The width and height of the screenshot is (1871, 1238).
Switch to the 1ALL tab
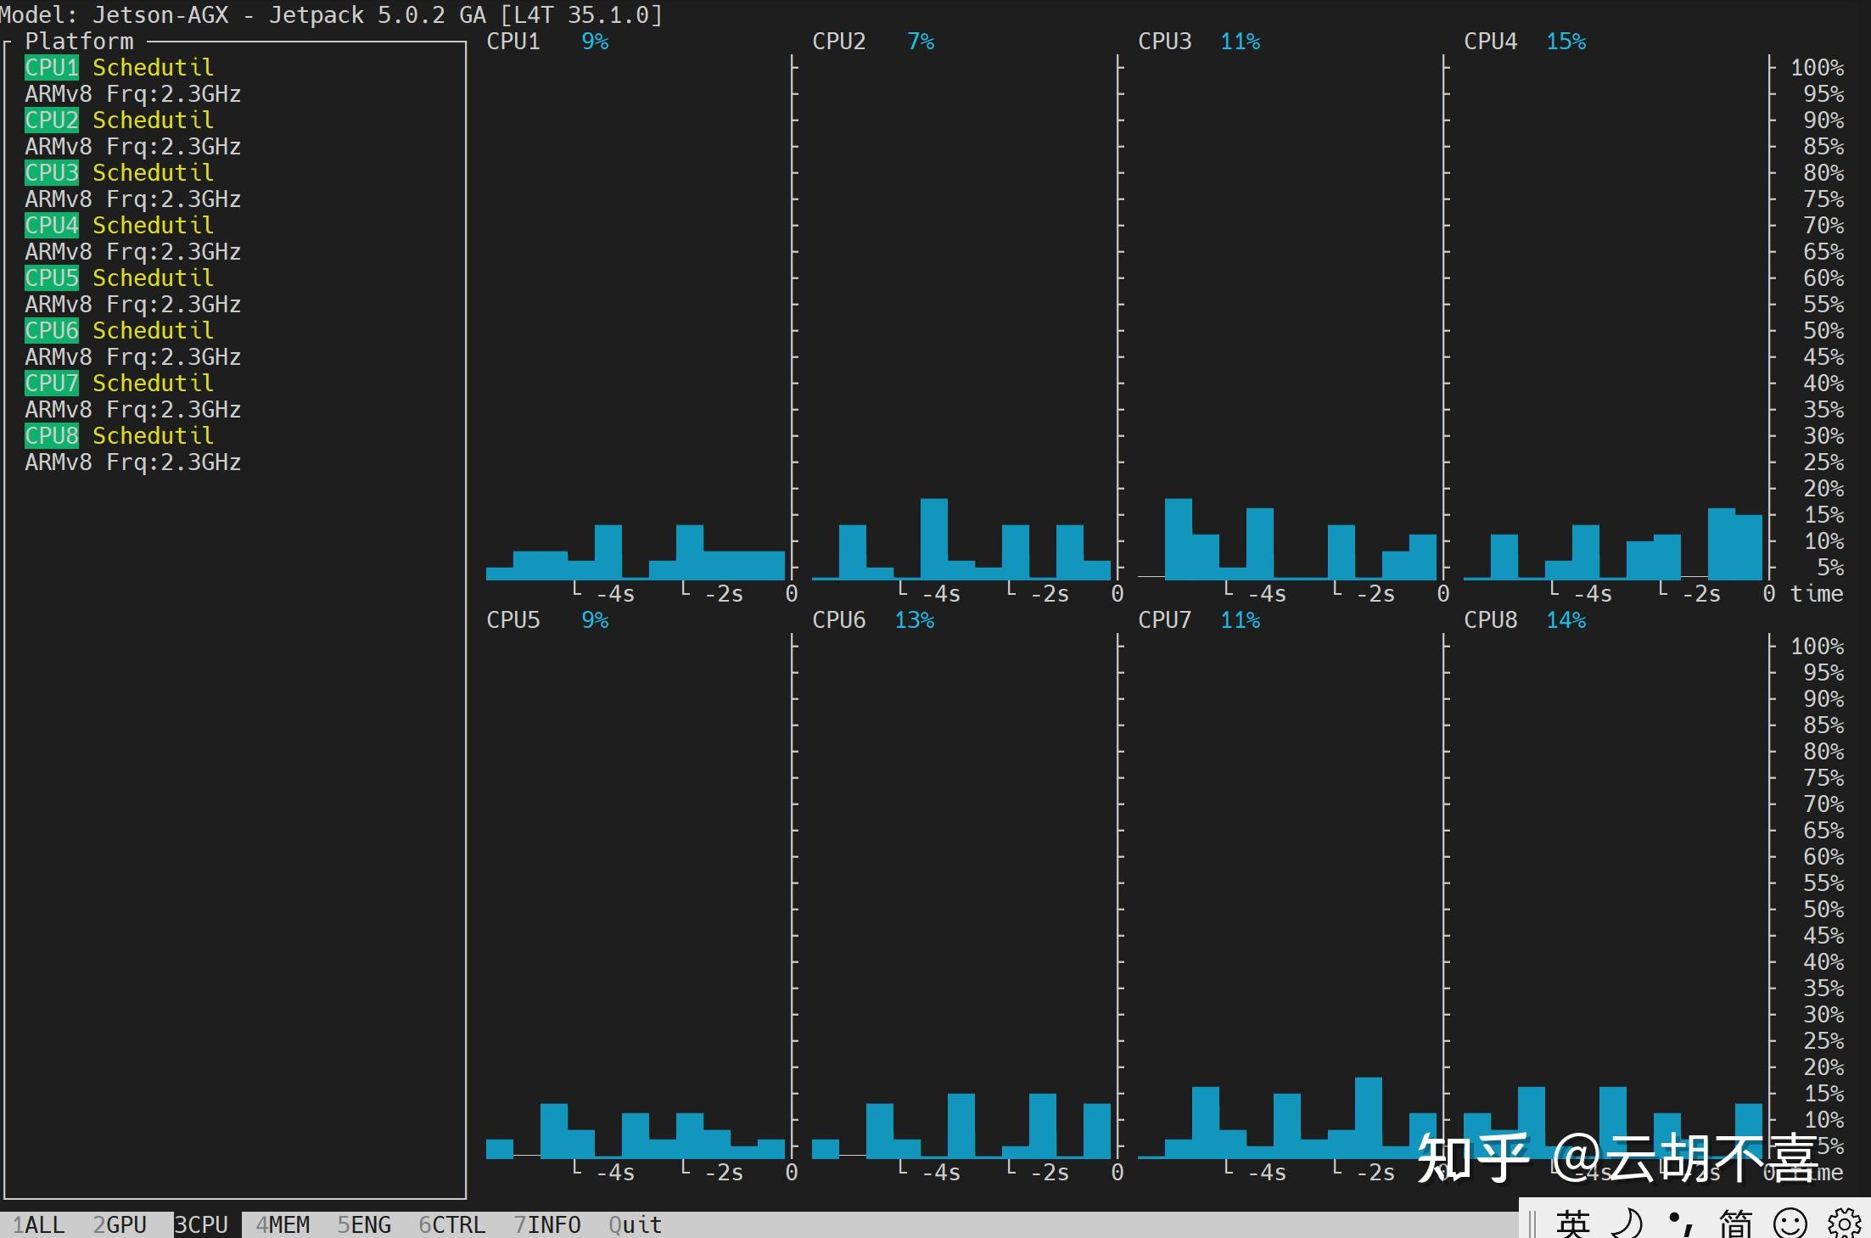tap(38, 1224)
